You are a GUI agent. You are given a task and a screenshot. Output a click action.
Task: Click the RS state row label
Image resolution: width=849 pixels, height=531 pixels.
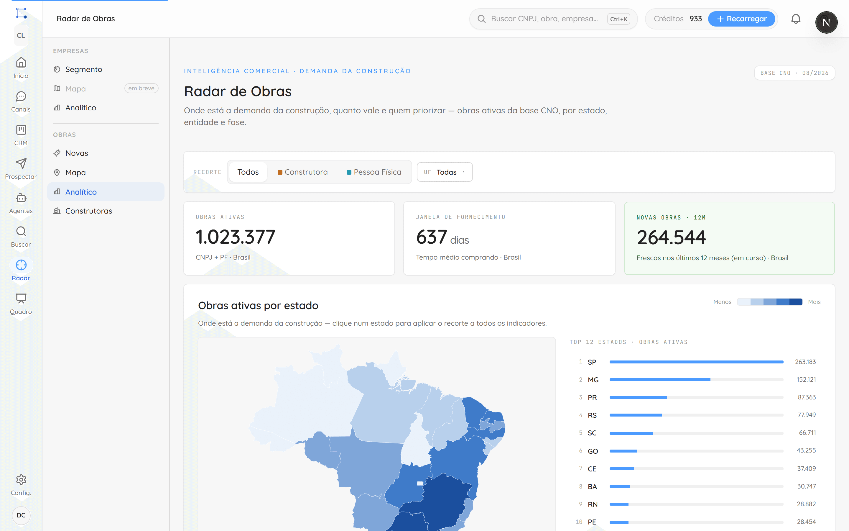pos(592,415)
